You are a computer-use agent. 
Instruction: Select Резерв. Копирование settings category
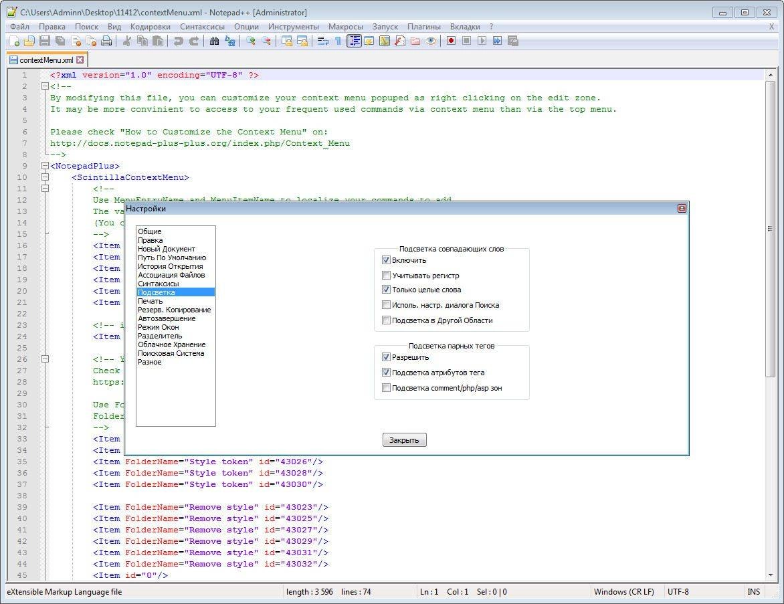[175, 310]
